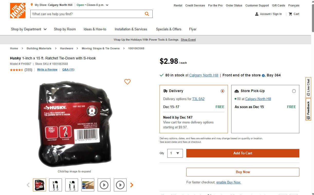Click the store location pin icon
The height and width of the screenshot is (195, 314).
[x=32, y=4]
